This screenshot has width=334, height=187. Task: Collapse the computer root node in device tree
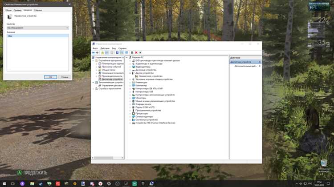coord(127,57)
